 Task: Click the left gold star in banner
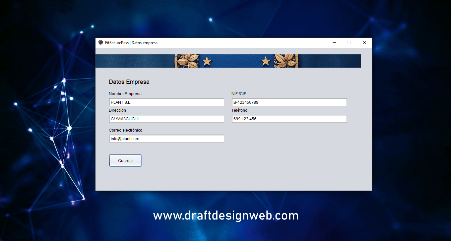(207, 61)
